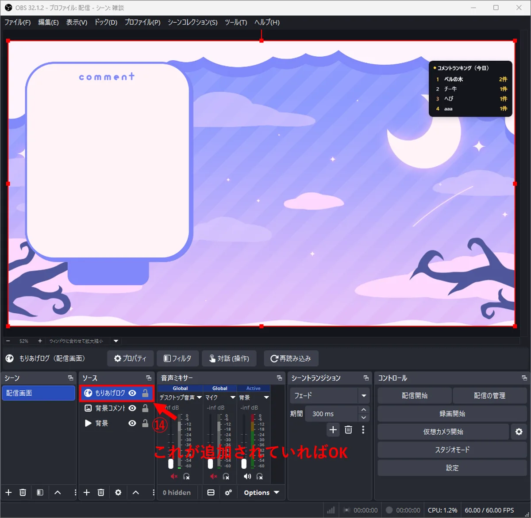The image size is (531, 518).
Task: Hide the もりあげログ source
Action: pos(132,393)
